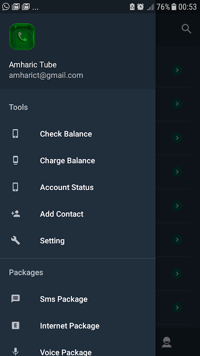Tap the add-person icon for Add Contact
Screen dimensions: 200x356
click(x=16, y=214)
